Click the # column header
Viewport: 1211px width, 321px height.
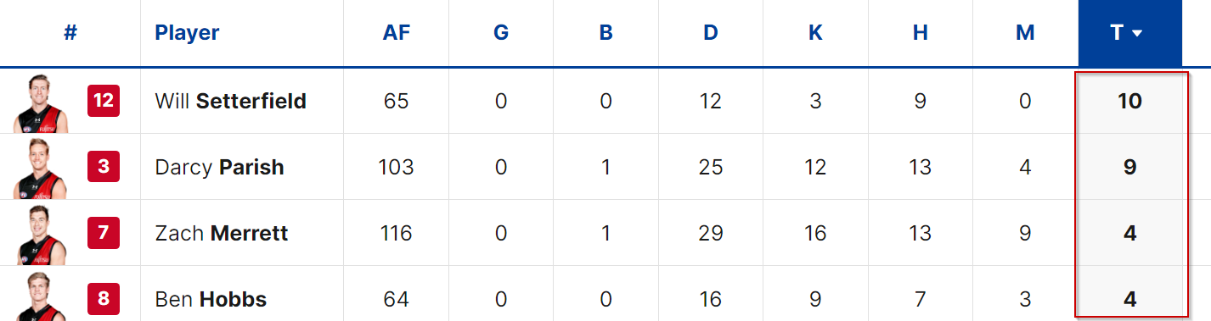[70, 33]
